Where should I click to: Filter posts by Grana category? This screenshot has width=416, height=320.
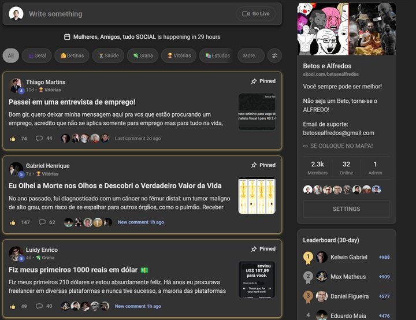[x=143, y=55]
